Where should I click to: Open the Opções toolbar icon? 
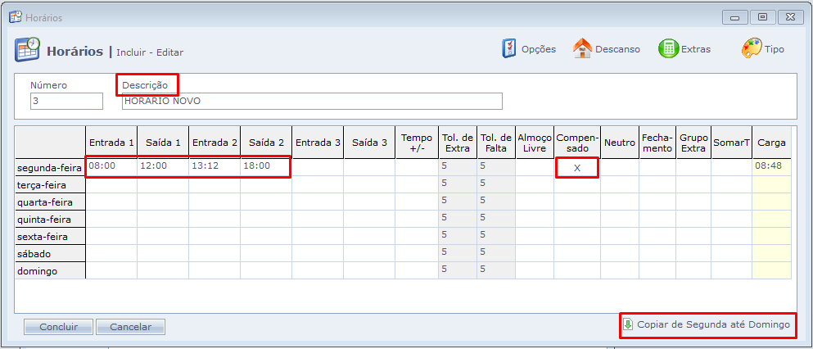coord(509,48)
